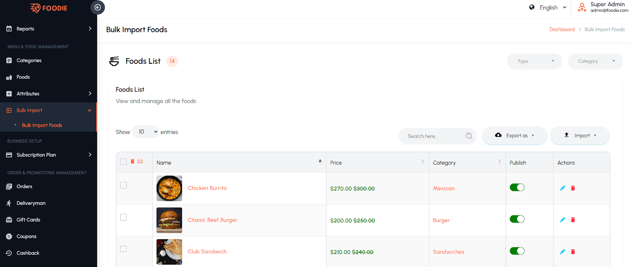Open the Category filter dropdown
Screen dimensions: 631x267
pyautogui.click(x=595, y=61)
